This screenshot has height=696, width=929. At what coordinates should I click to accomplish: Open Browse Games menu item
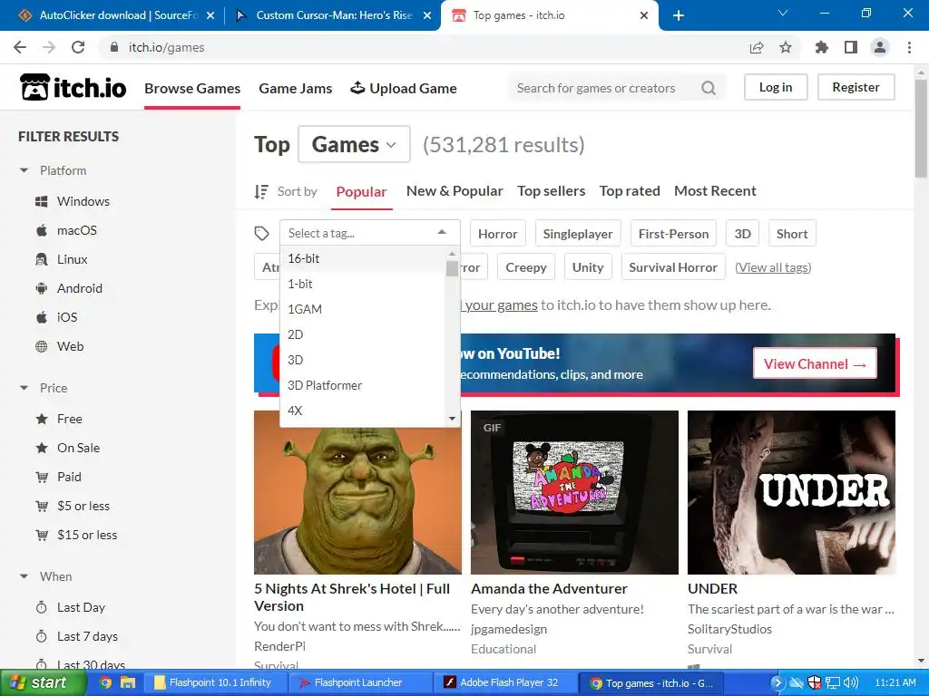(192, 88)
